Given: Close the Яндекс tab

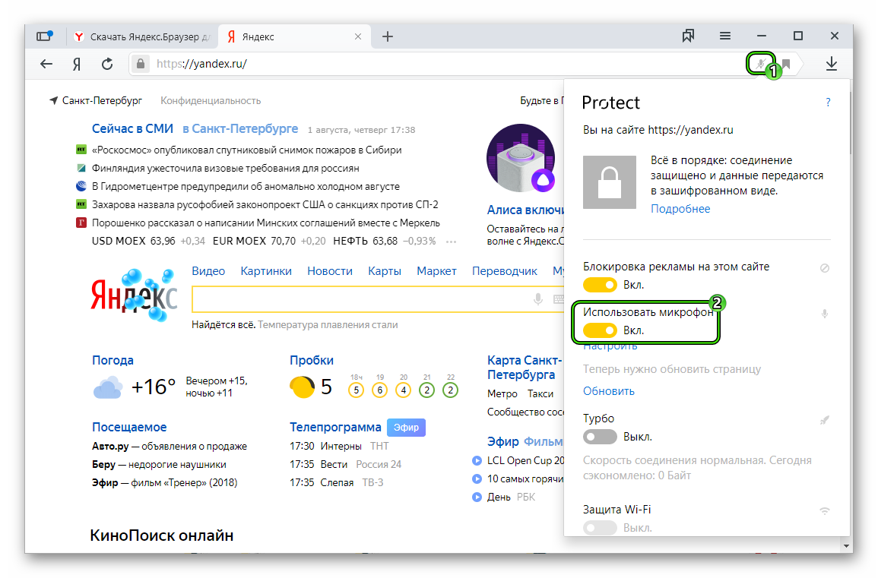Looking at the screenshot, I should coord(358,37).
